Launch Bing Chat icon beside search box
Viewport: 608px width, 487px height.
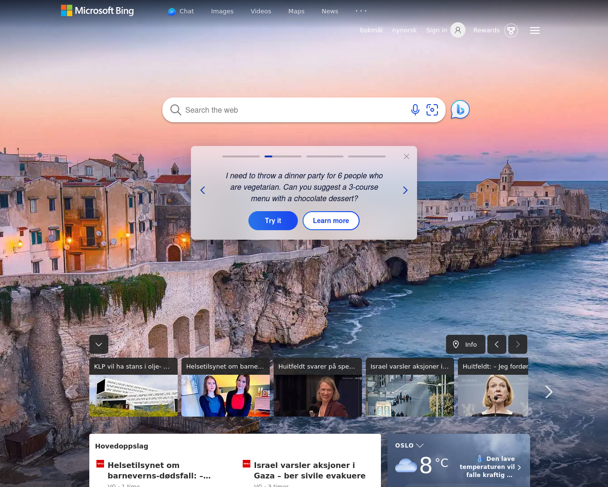460,110
